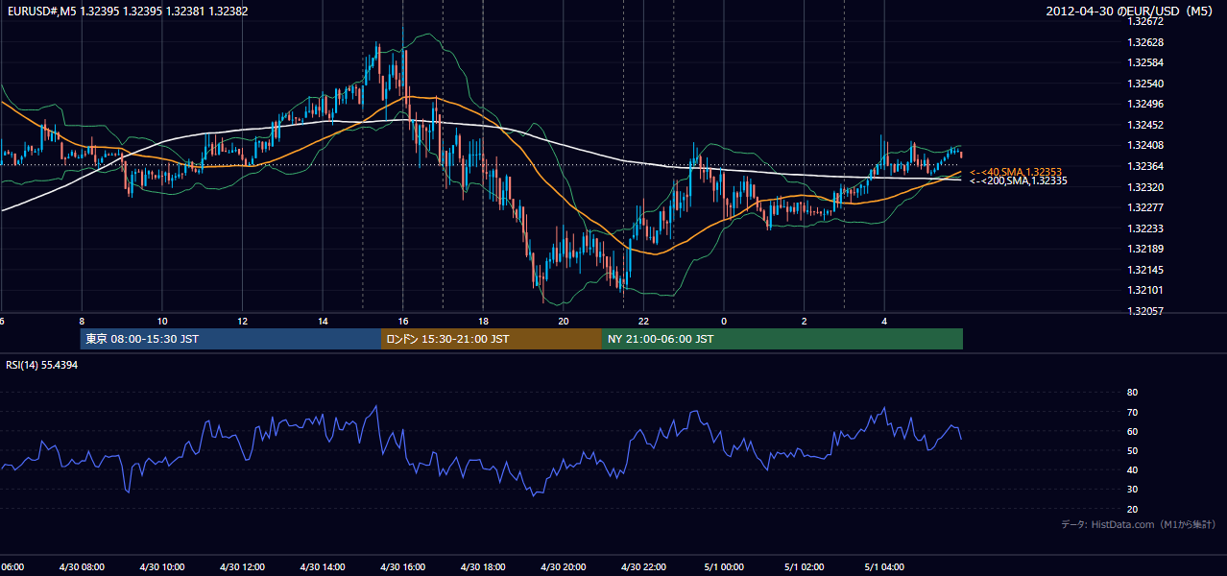Click the 4/30 18:00 time axis label
Viewport: 1227px width, 576px height.
point(483,566)
